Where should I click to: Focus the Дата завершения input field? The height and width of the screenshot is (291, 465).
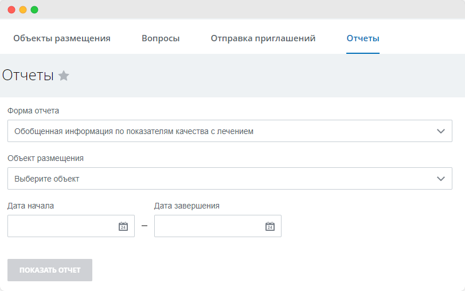click(x=218, y=226)
